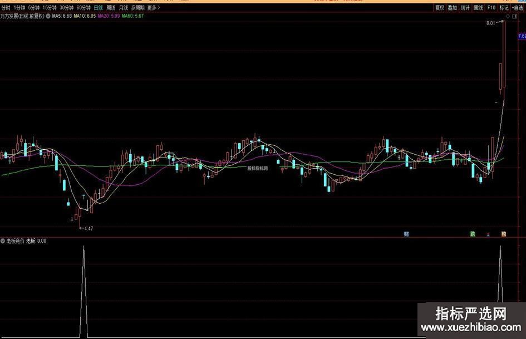This screenshot has width=526, height=339.
Task: Click the MA5: 6.68 indicator label
Action: (x=62, y=16)
